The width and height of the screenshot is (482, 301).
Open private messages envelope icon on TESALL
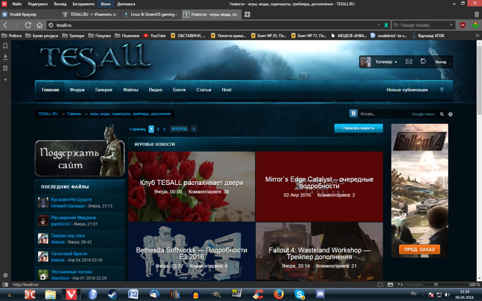click(409, 62)
